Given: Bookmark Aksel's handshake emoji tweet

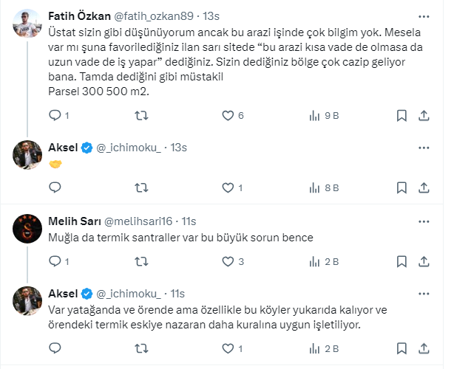Looking at the screenshot, I should [401, 188].
